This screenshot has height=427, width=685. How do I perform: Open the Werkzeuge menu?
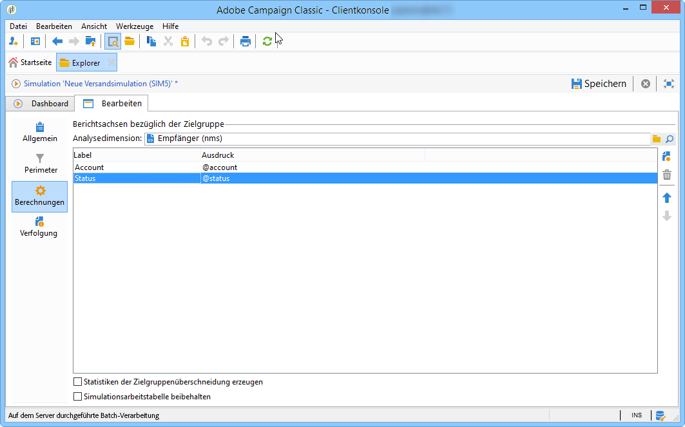tap(135, 26)
